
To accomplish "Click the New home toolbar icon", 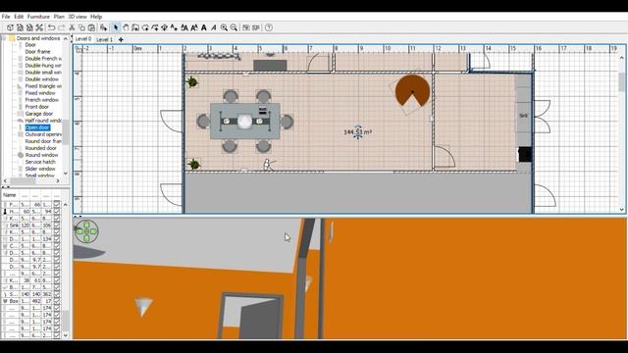I will click(10, 27).
